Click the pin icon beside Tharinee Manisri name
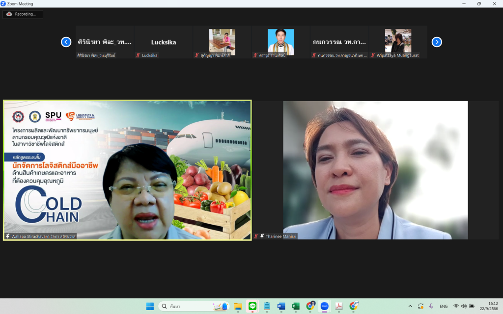Screen dimensions: 503x314 pyautogui.click(x=262, y=236)
